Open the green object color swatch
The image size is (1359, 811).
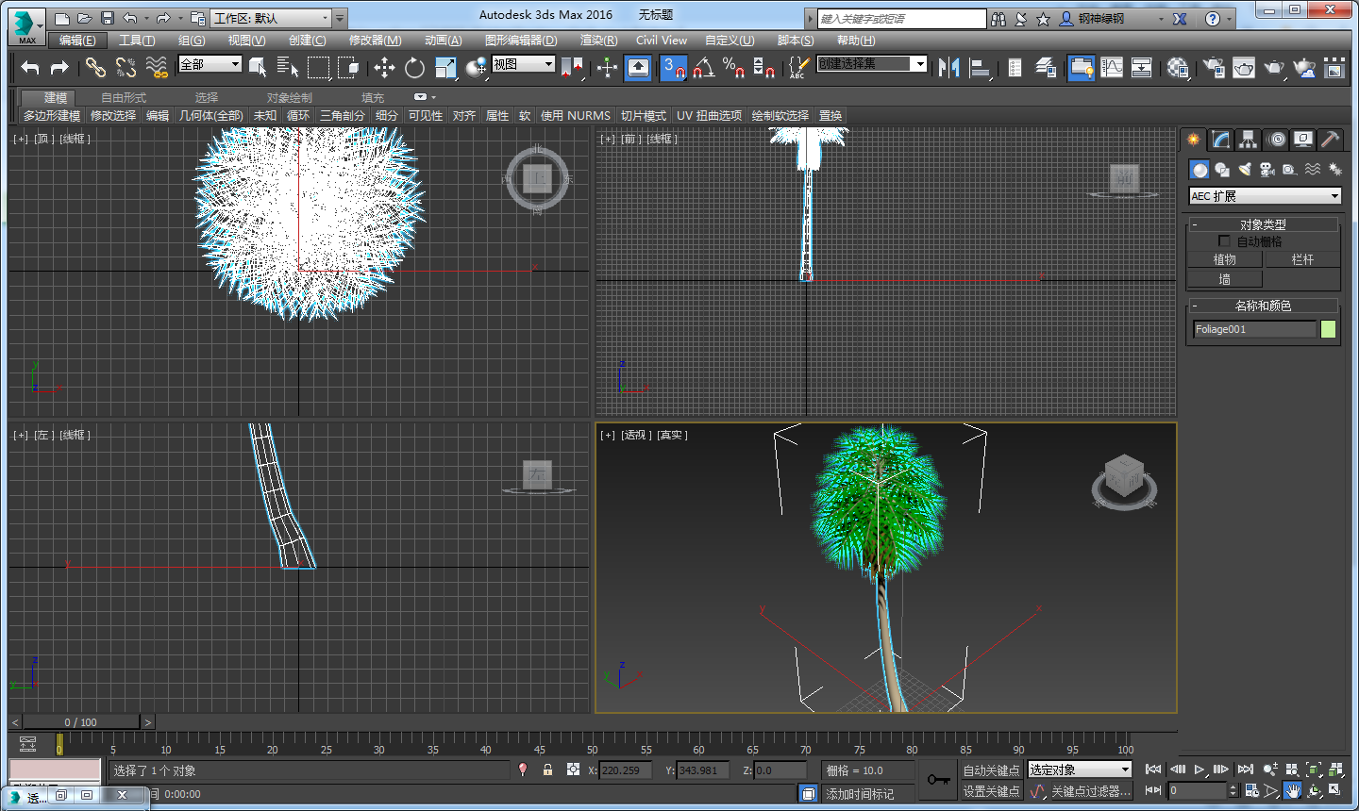pos(1328,329)
